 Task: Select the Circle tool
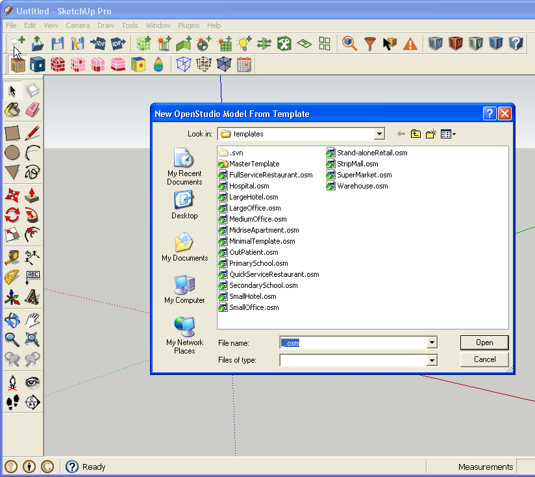(12, 153)
